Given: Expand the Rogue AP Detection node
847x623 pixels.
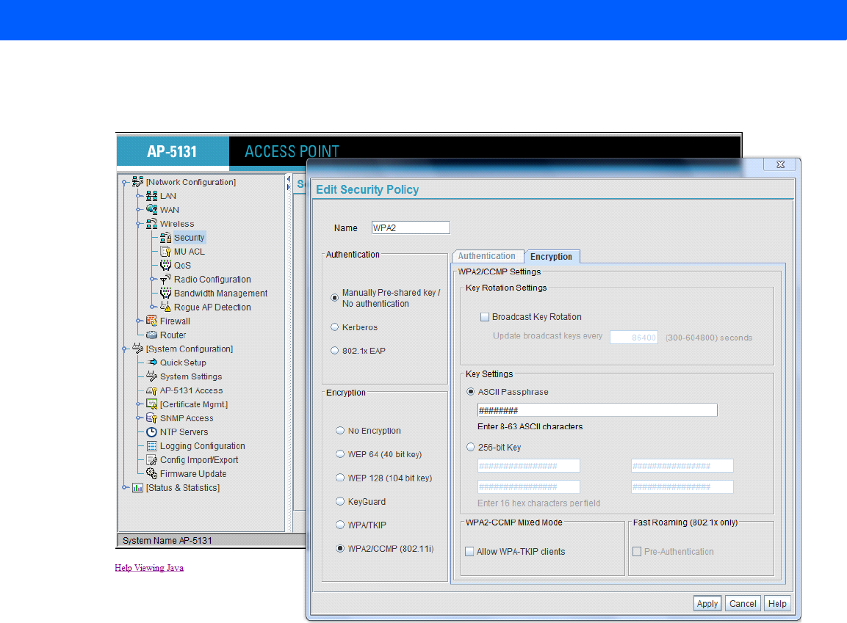Looking at the screenshot, I should click(x=152, y=307).
